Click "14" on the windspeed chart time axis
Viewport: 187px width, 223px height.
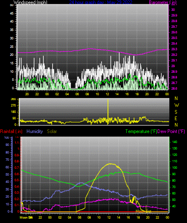tap(117, 94)
